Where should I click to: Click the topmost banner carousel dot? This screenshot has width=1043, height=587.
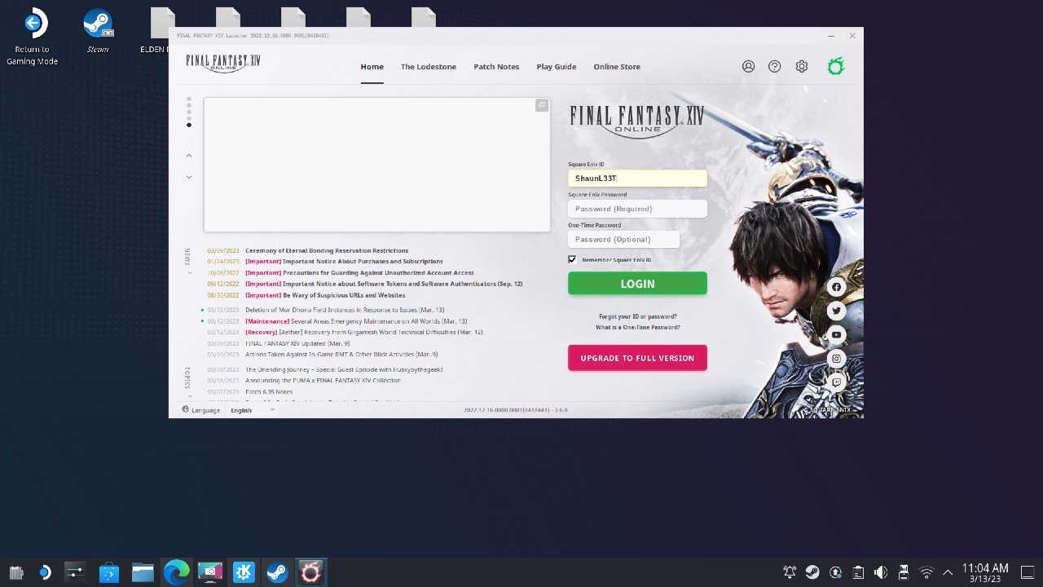pos(189,99)
